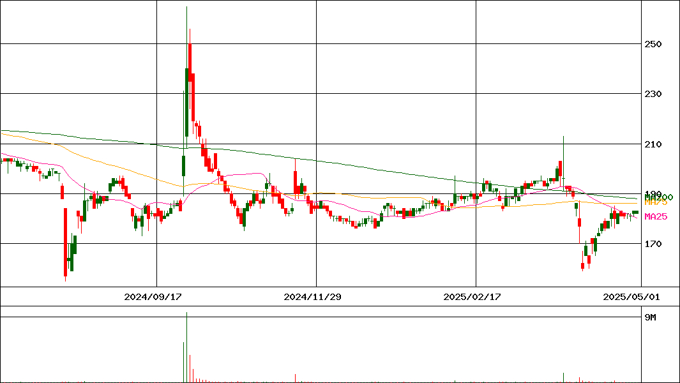Click the 2024/09/17 date label
Image resolution: width=680 pixels, height=383 pixels.
click(153, 297)
